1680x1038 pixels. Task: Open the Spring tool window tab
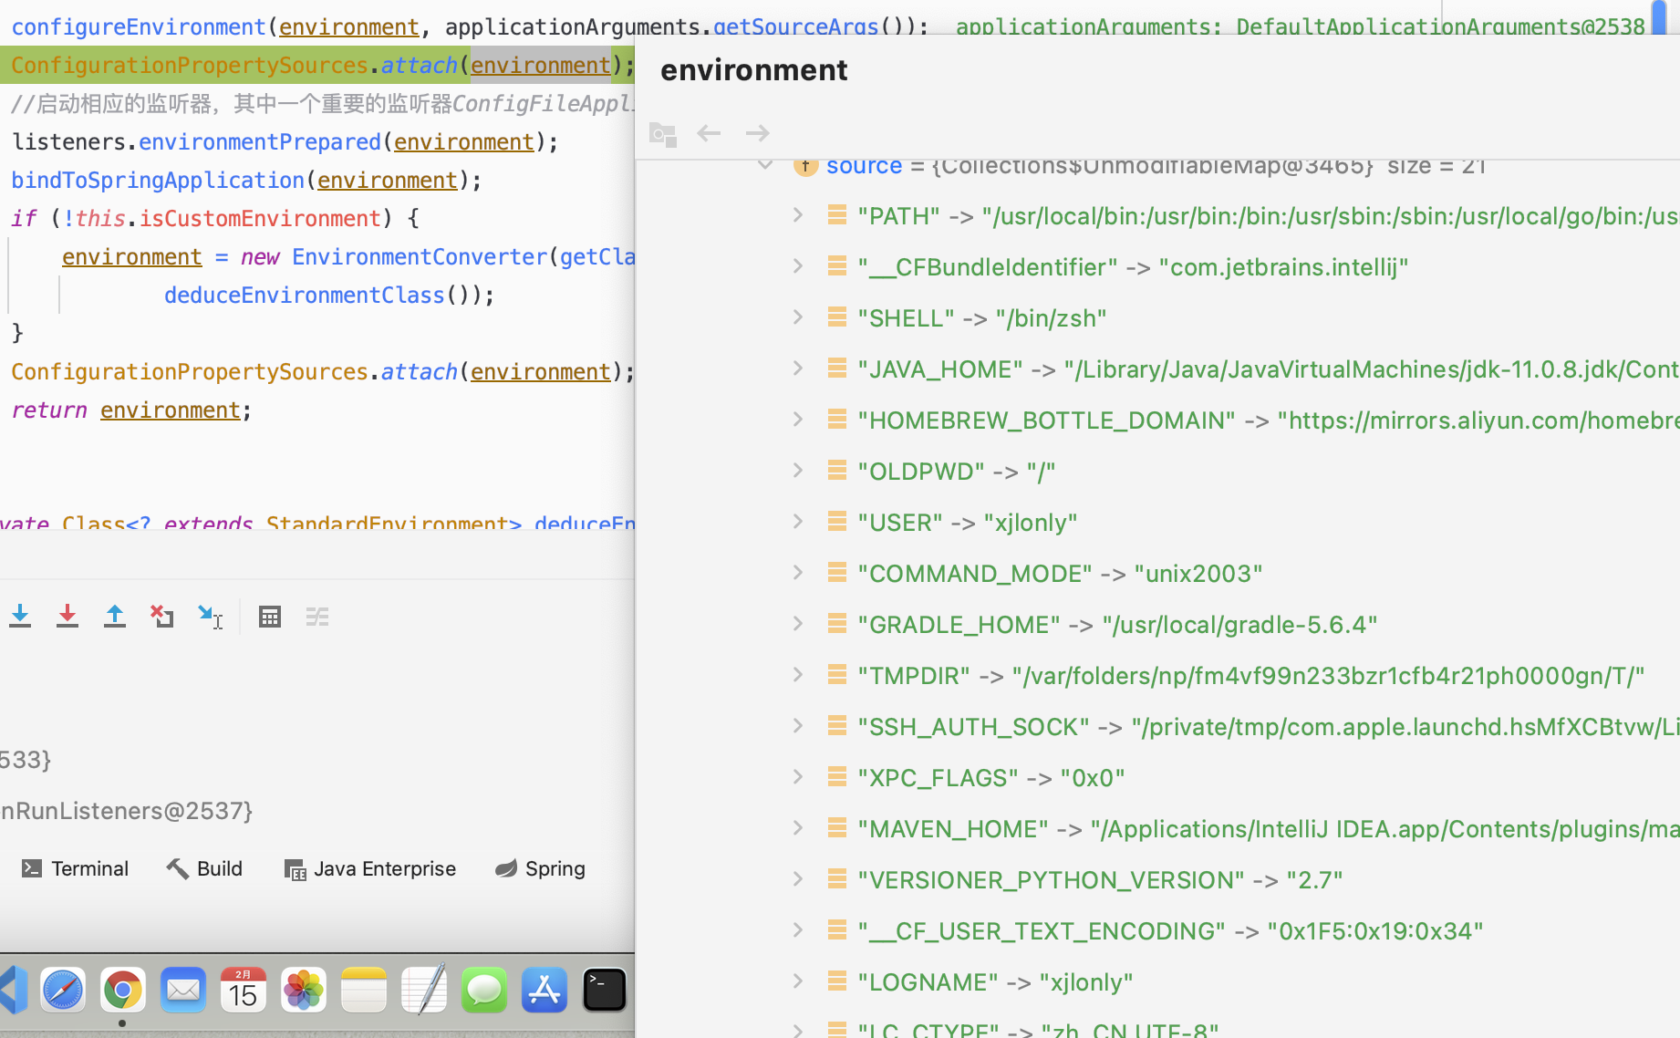pyautogui.click(x=540, y=868)
